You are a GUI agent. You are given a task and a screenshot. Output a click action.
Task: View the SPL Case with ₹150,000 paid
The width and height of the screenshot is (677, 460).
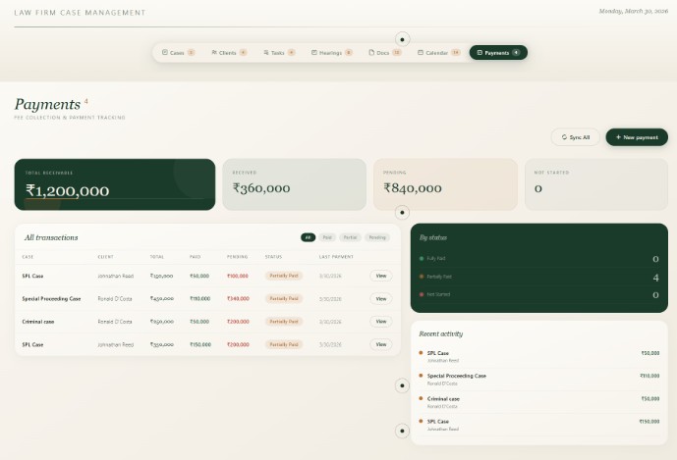[x=381, y=344]
